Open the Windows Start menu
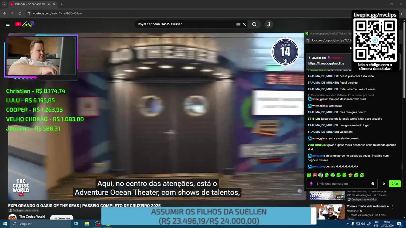 5,224
